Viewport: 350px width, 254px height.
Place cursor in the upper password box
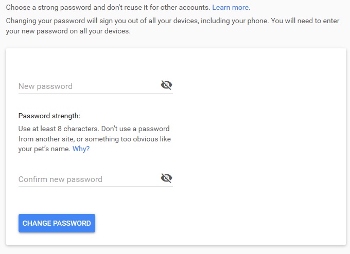click(87, 86)
